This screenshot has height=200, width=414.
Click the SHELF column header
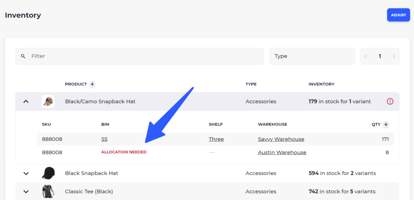pyautogui.click(x=216, y=124)
